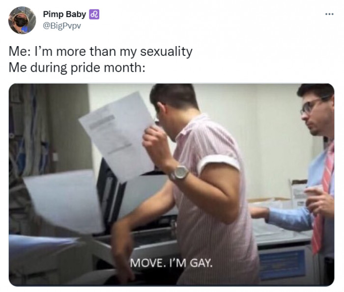This screenshot has width=344, height=292.
Task: Open the attached meme image
Action: click(172, 185)
